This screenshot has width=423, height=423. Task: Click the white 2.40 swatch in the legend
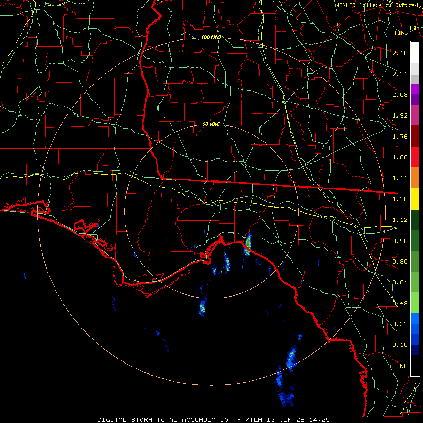pyautogui.click(x=415, y=53)
